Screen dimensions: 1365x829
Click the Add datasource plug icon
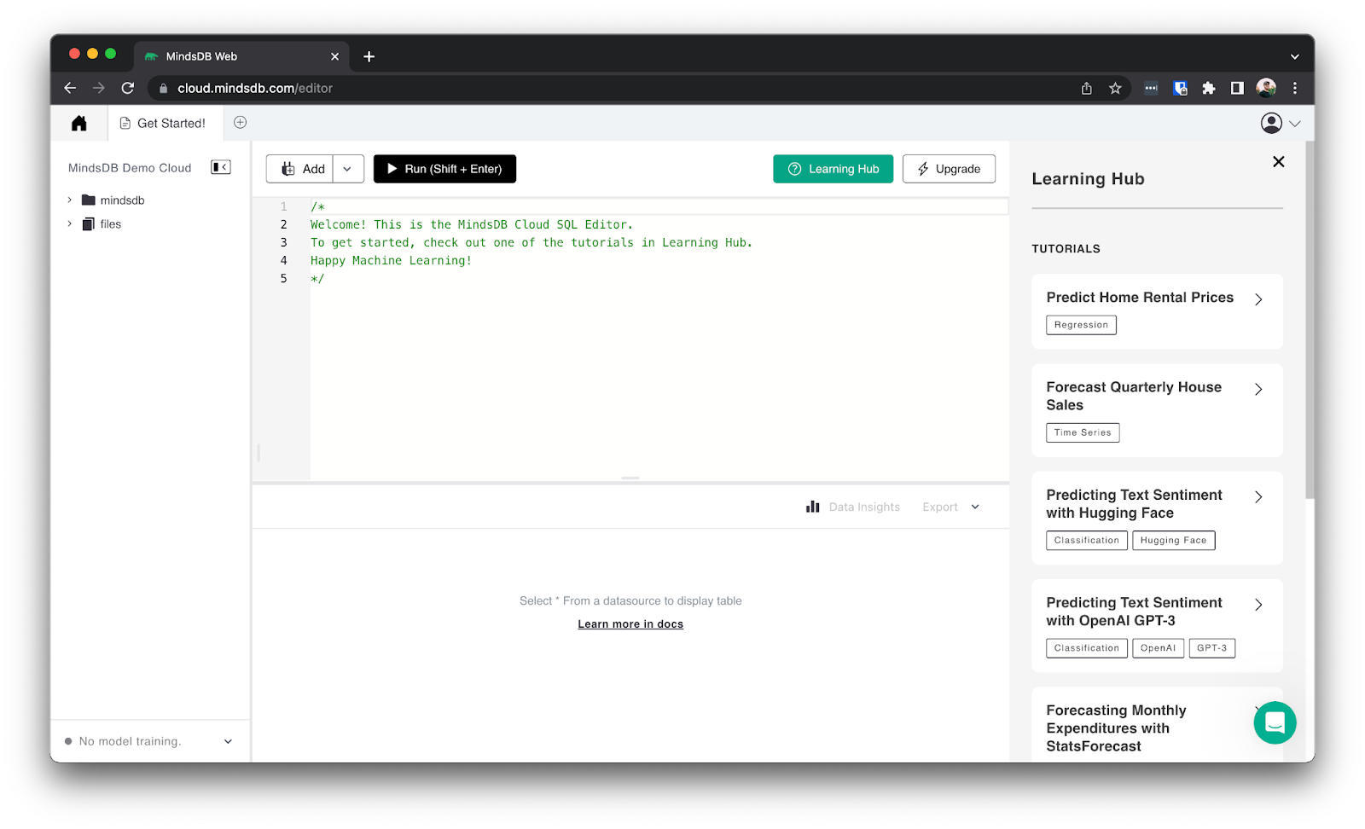point(288,169)
